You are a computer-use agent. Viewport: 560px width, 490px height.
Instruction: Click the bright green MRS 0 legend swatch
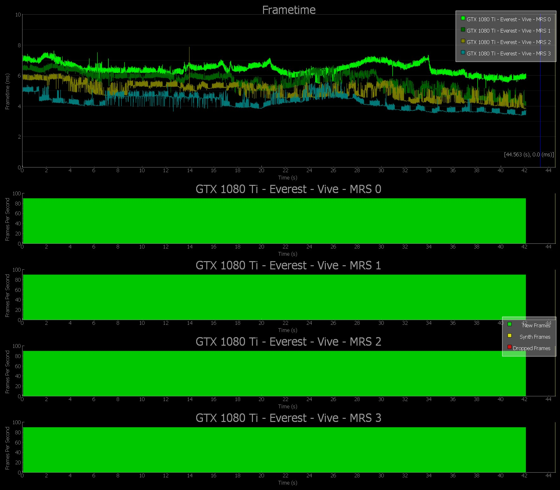[x=463, y=18]
